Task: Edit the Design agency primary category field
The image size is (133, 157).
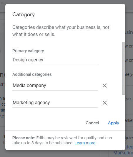Action: [55, 60]
